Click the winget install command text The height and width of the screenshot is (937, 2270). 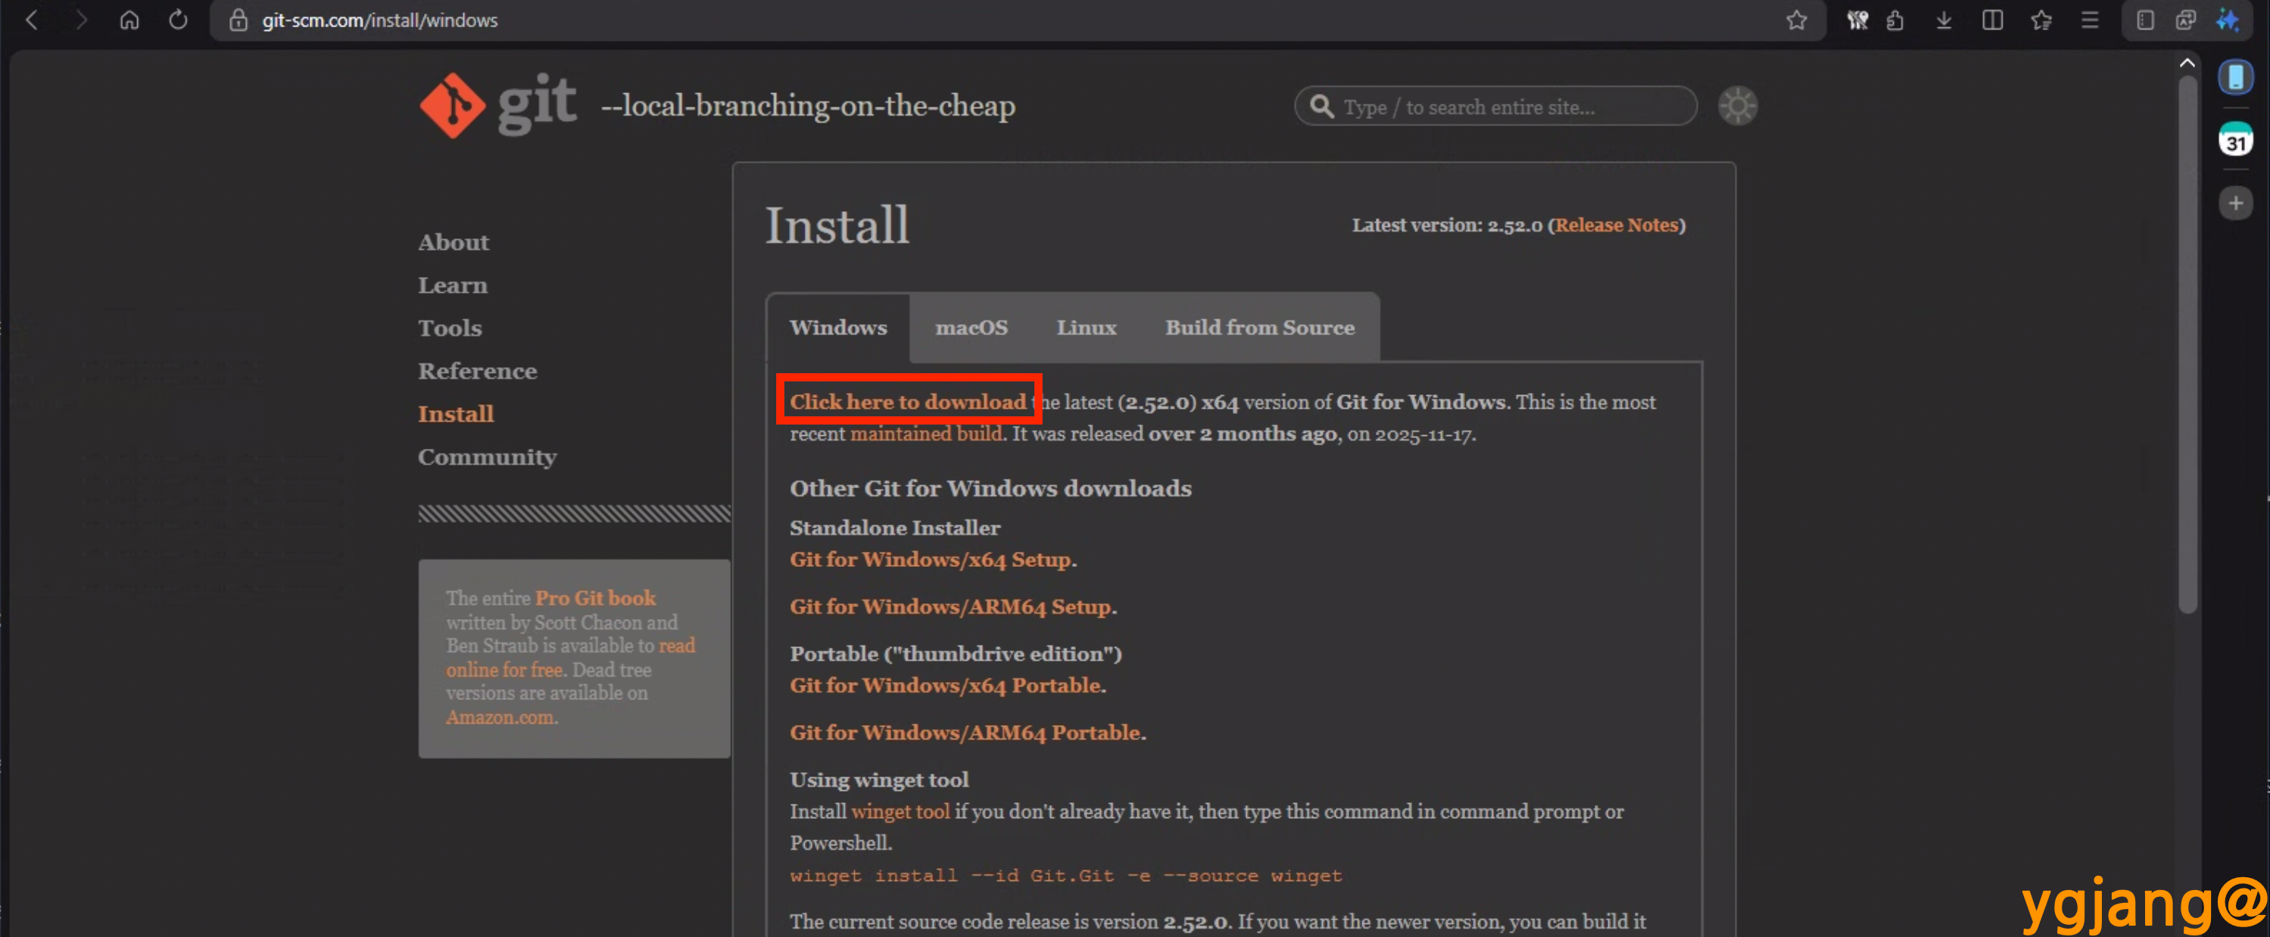tap(1066, 876)
